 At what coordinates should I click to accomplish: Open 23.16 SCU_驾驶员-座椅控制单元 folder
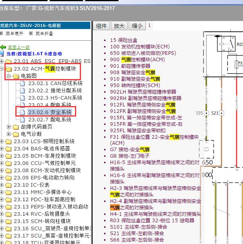(53, 229)
